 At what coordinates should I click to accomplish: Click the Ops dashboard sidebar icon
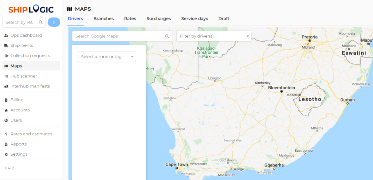click(x=6, y=36)
